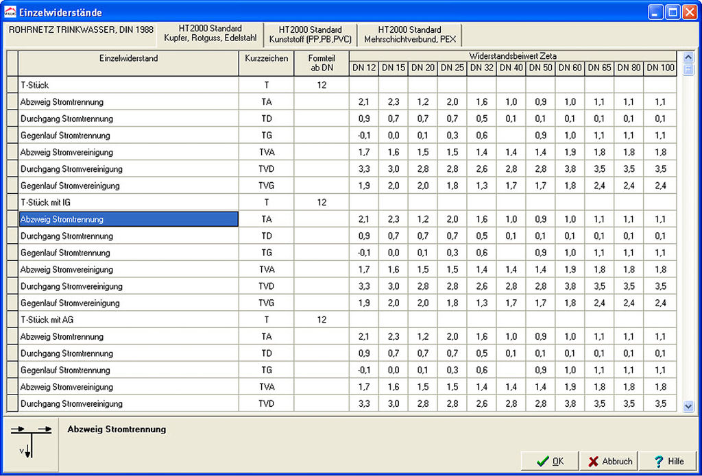Click the table scrollbar's up arrow
Viewport: 702px width, 476px height.
688,57
